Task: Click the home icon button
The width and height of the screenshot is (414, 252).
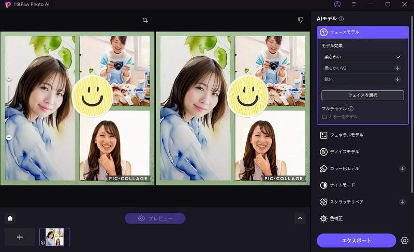Action: coord(10,218)
